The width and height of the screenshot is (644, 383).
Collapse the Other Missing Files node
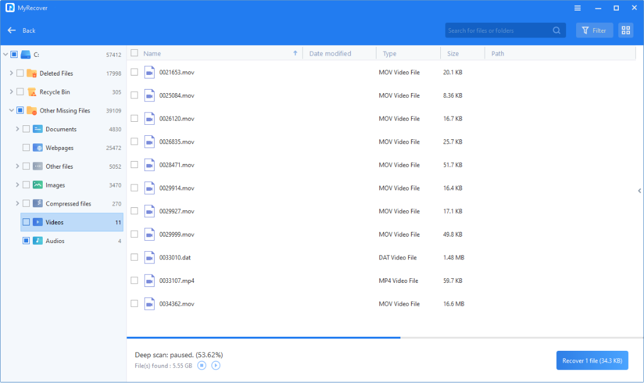(x=11, y=111)
